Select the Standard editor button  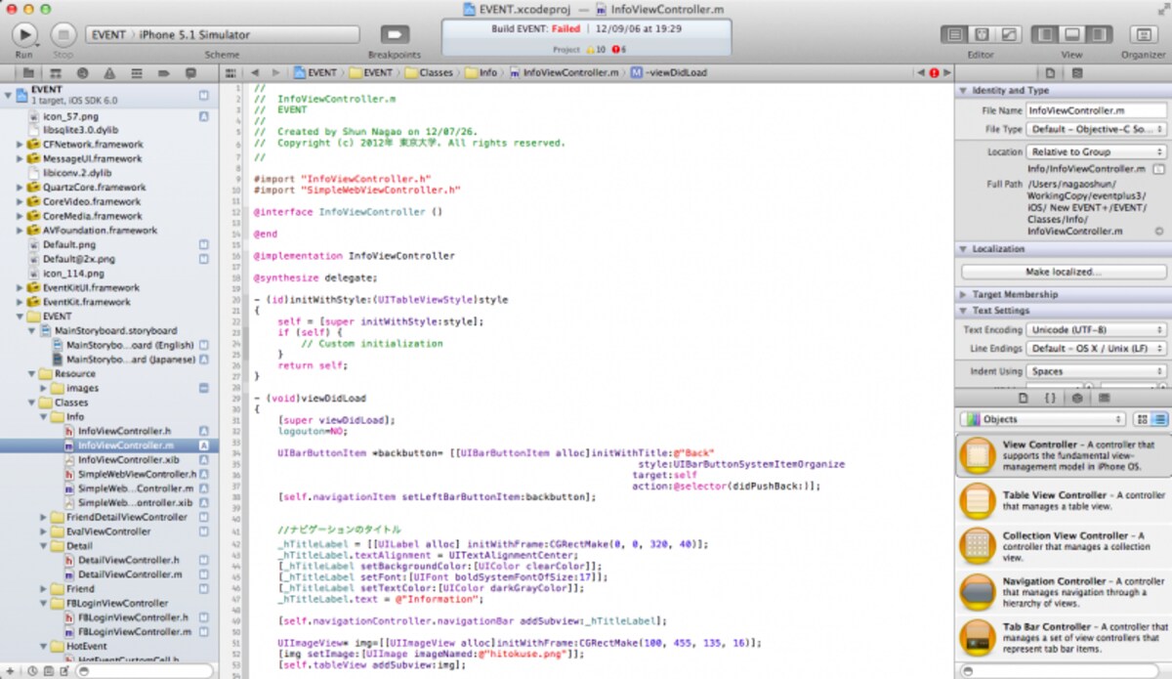coord(952,34)
